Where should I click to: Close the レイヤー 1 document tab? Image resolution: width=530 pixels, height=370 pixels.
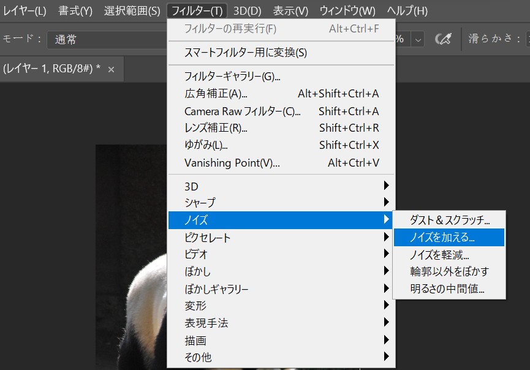tap(111, 70)
